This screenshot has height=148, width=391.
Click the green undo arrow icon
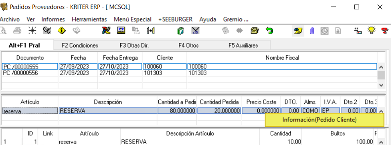[269, 31]
